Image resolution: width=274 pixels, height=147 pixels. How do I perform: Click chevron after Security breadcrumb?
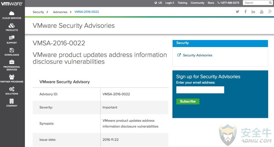click(47, 12)
